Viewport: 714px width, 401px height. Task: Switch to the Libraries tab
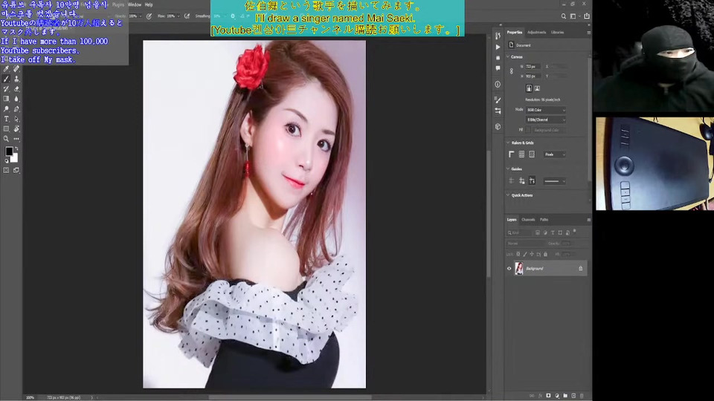tap(557, 32)
